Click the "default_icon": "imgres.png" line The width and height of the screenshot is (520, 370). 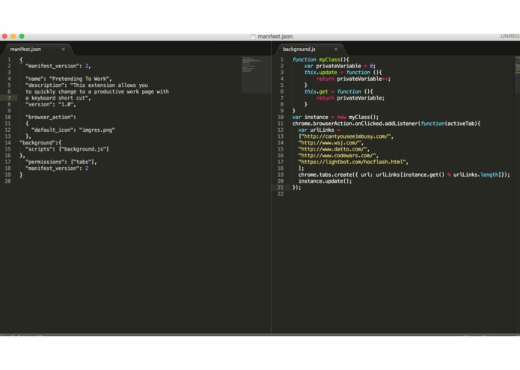[73, 130]
